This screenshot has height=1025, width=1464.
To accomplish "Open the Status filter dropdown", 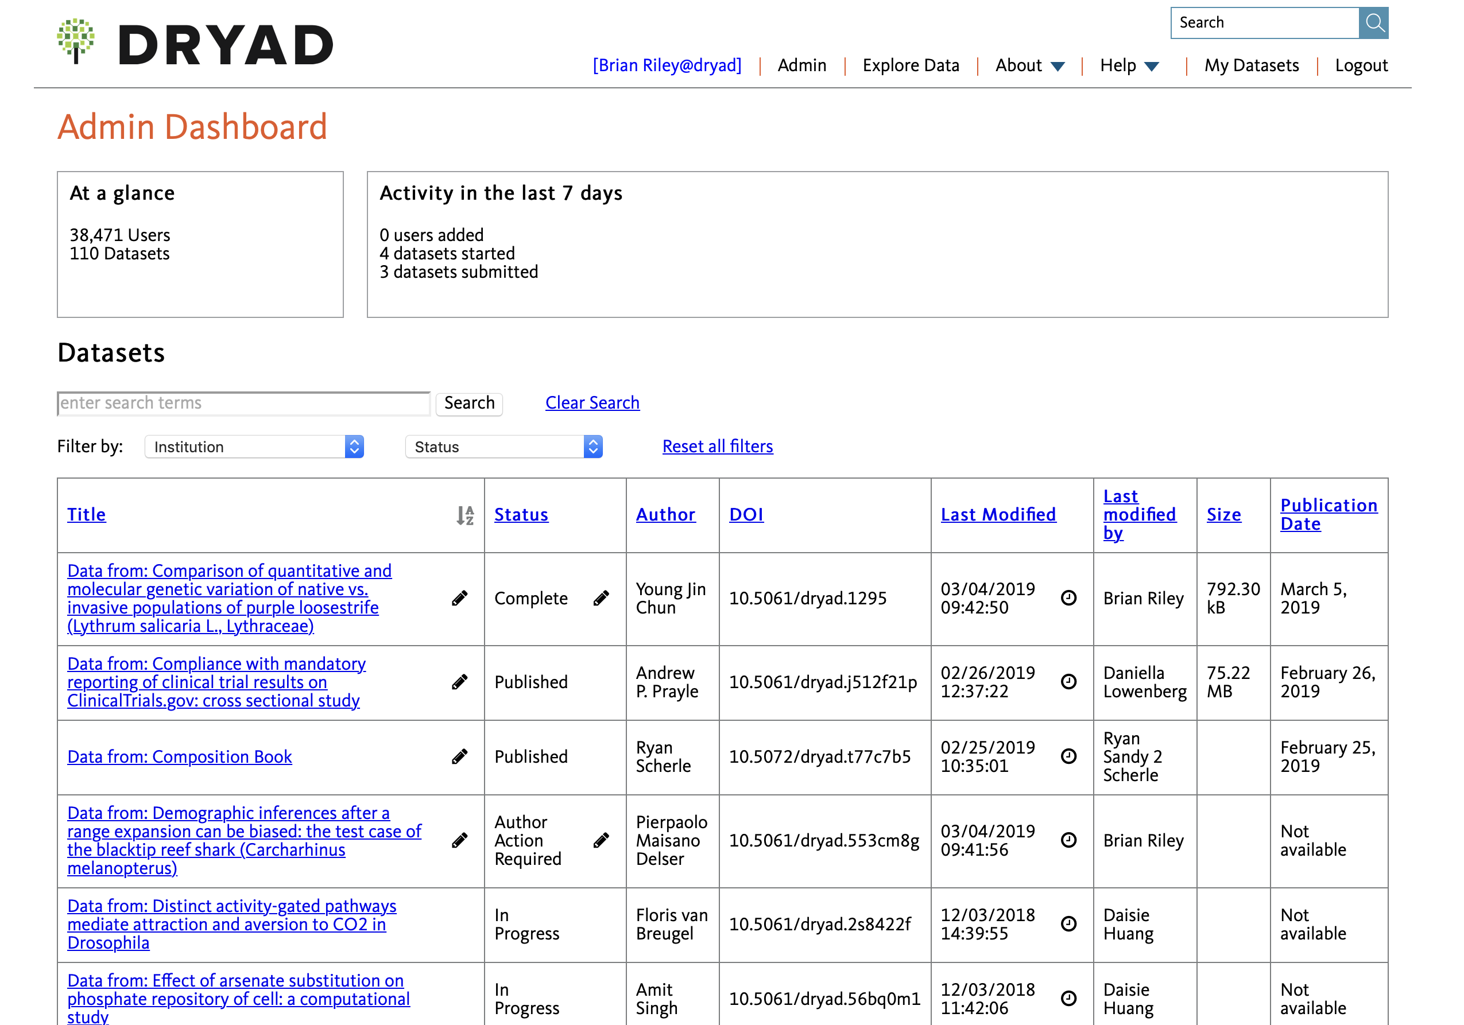I will pos(503,446).
